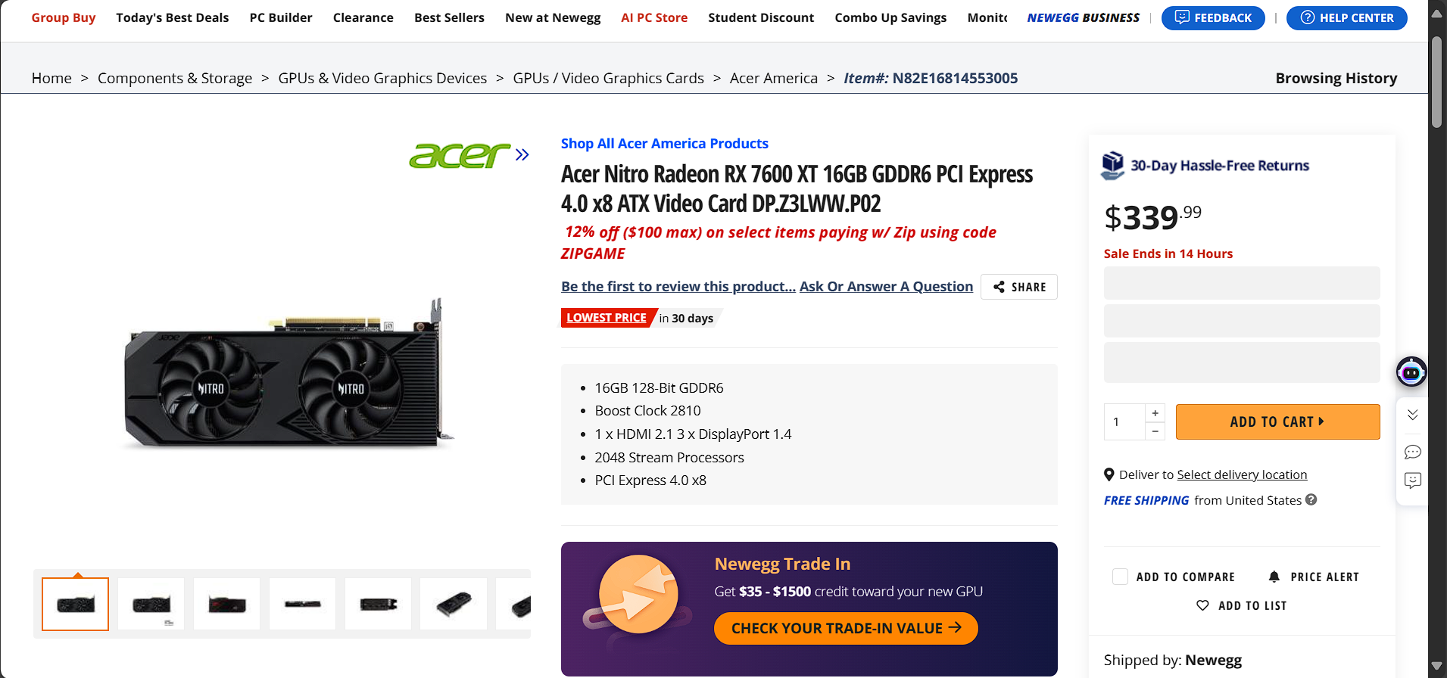The width and height of the screenshot is (1447, 678).
Task: Open the chat bubble sidebar icon
Action: click(1412, 452)
